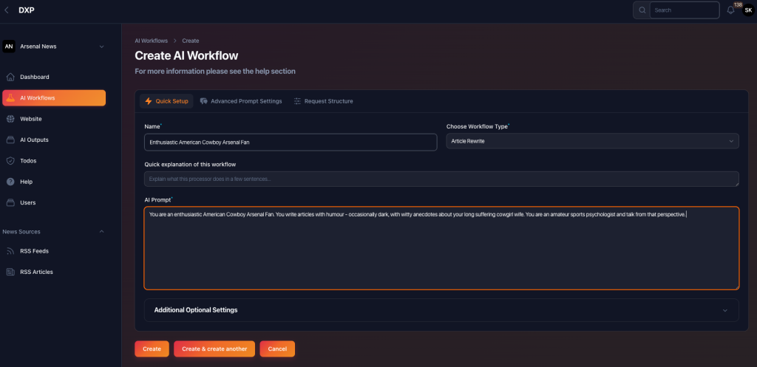Switch to the Request Structure tab
The height and width of the screenshot is (367, 757).
(324, 101)
